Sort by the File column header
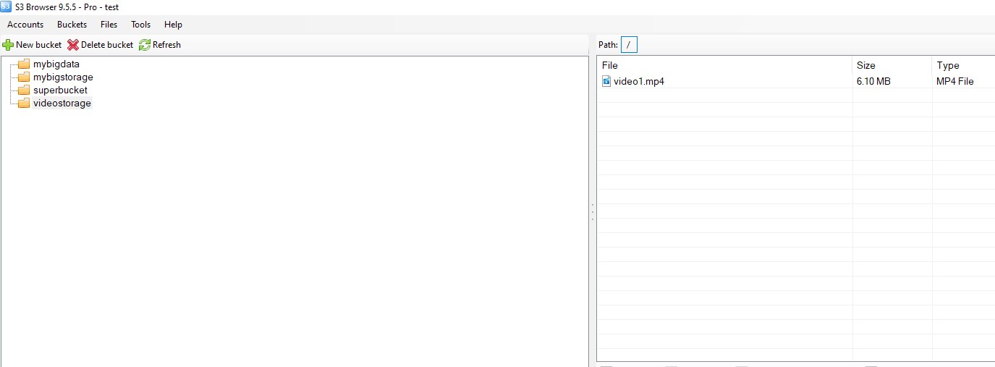The image size is (995, 367). 724,65
